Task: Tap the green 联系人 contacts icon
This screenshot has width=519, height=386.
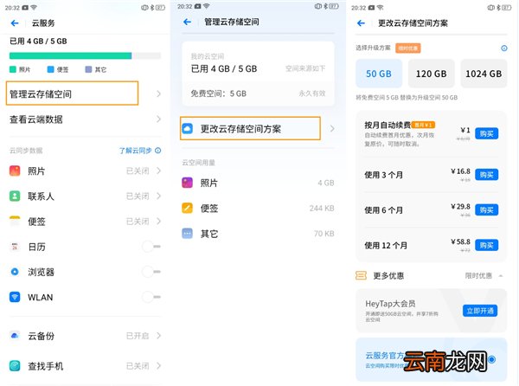Action: (15, 196)
